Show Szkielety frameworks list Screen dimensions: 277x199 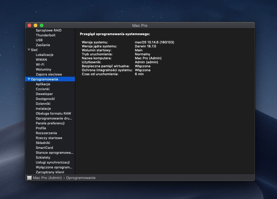coord(43,157)
